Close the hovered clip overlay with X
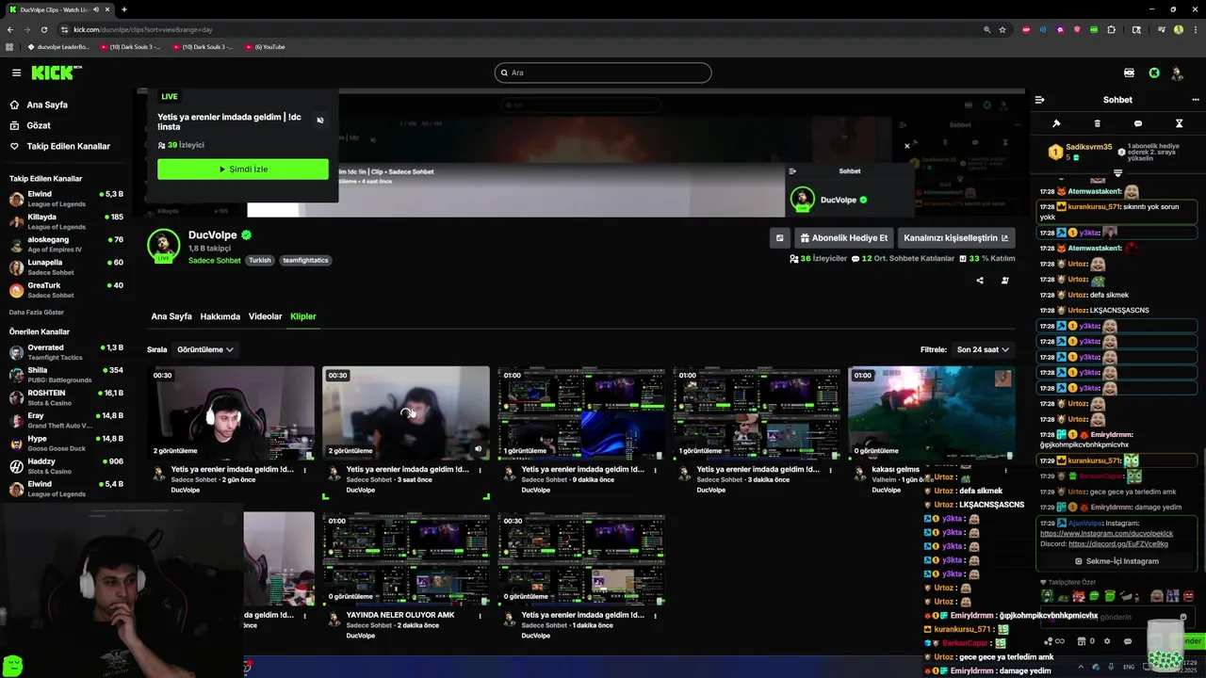Screen dimensions: 1206x678 click(907, 146)
